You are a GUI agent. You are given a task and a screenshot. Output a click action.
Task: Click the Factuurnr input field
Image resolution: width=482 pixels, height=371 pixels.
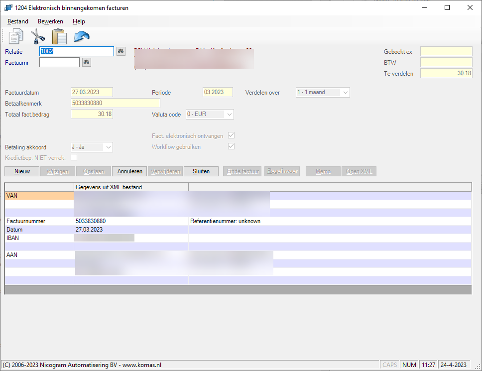pyautogui.click(x=59, y=62)
